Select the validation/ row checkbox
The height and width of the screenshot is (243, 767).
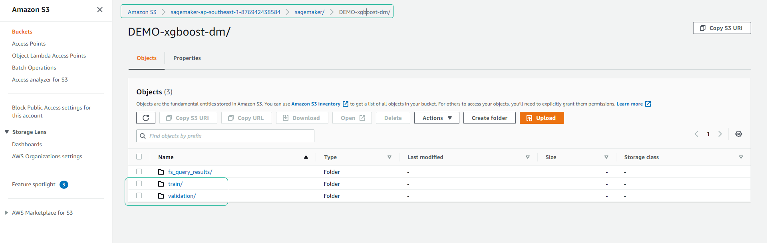(x=139, y=195)
